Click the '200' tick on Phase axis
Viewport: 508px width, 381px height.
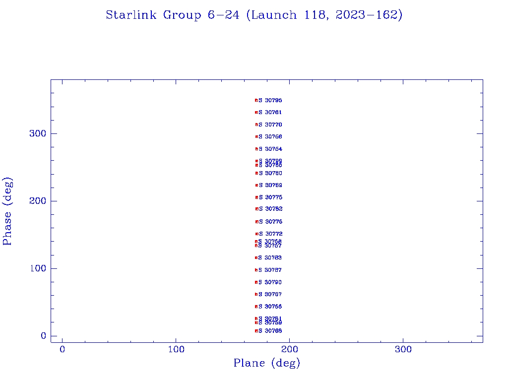(x=38, y=201)
